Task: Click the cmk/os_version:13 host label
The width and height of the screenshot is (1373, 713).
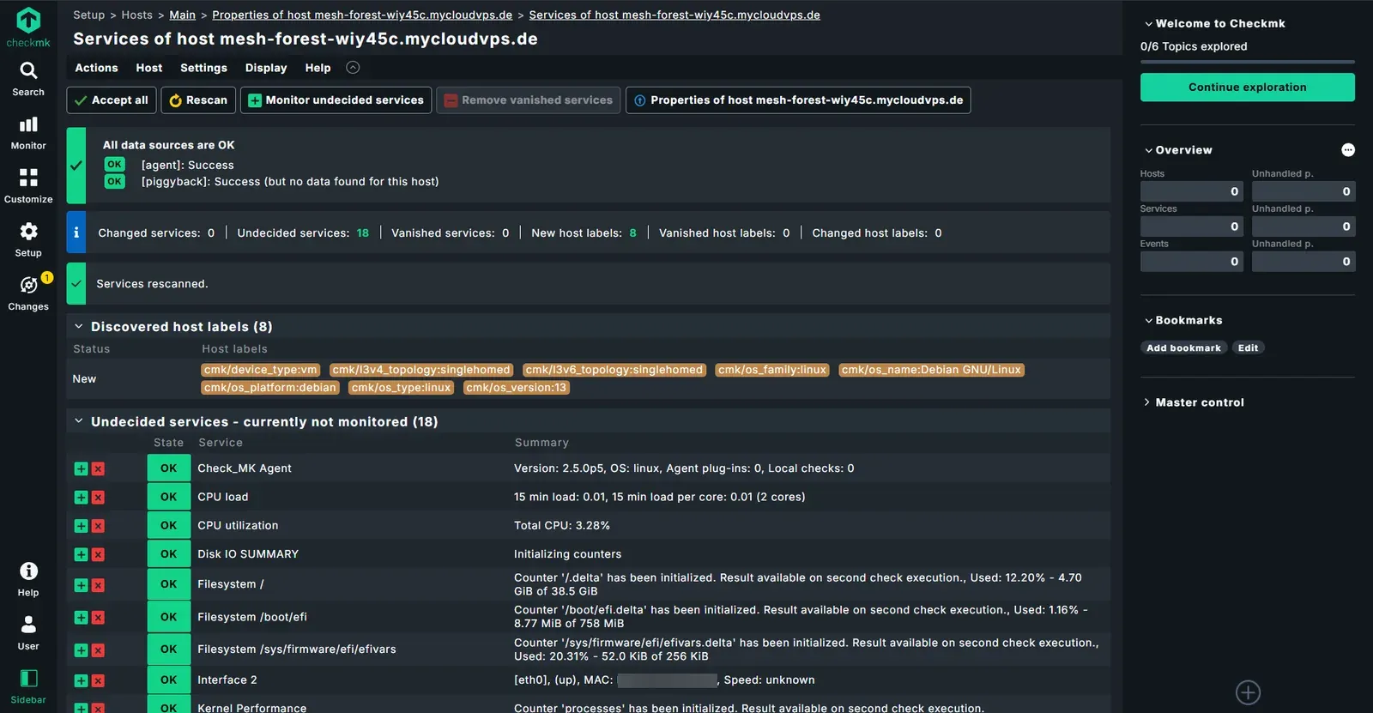Action: tap(517, 388)
